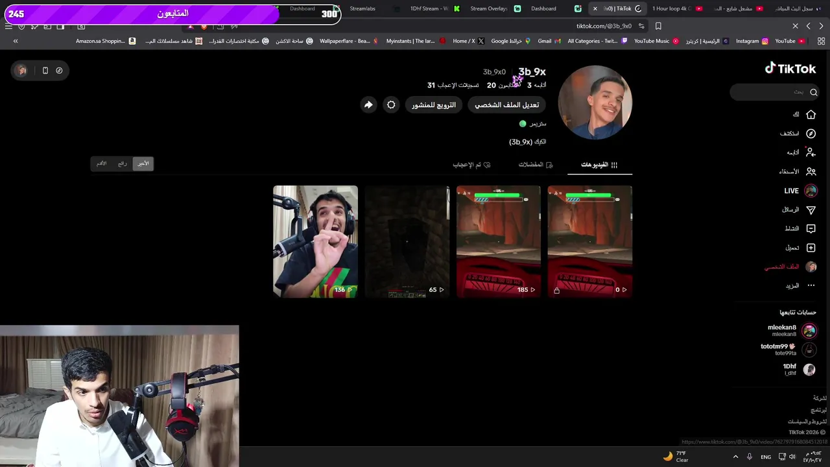Click the Promote Post button

pos(434,105)
